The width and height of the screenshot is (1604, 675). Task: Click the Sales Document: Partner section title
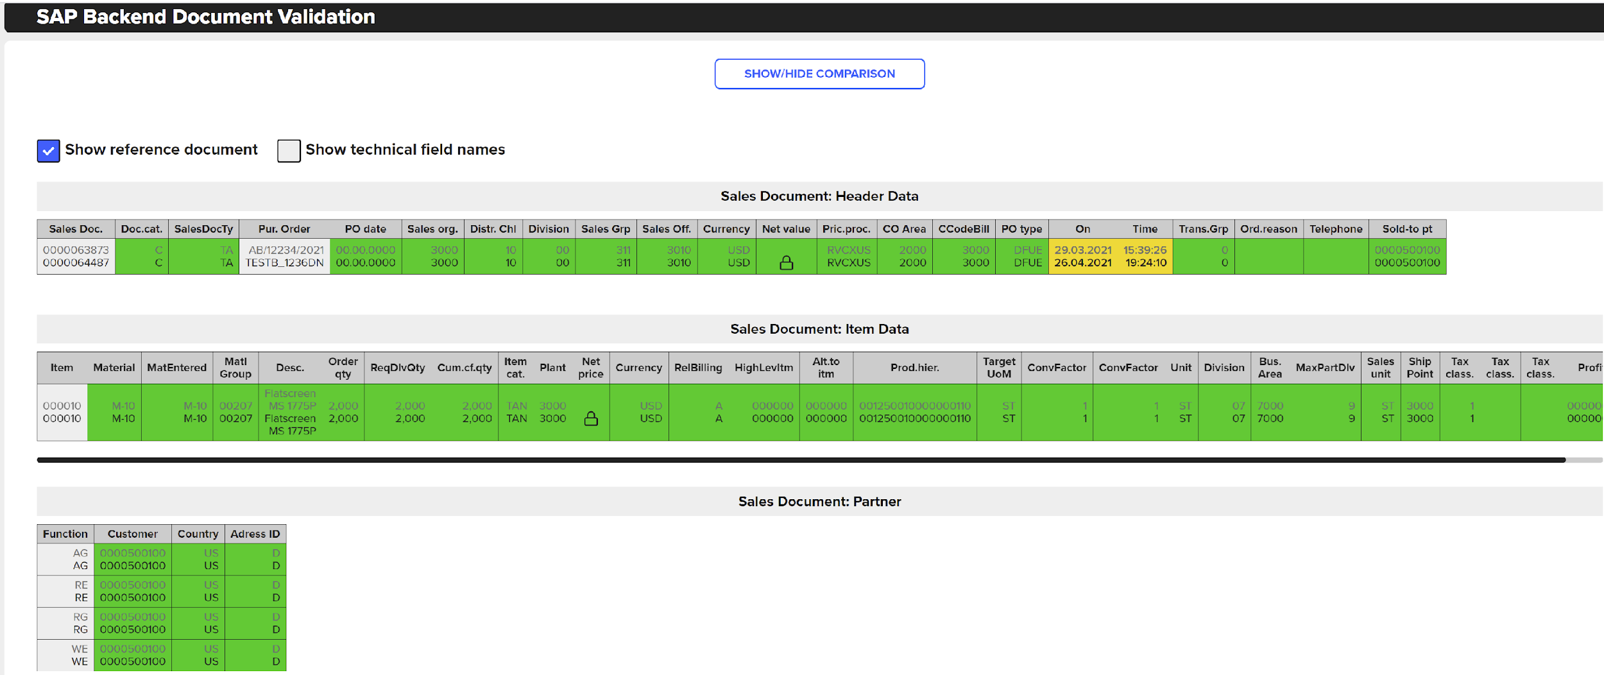819,501
